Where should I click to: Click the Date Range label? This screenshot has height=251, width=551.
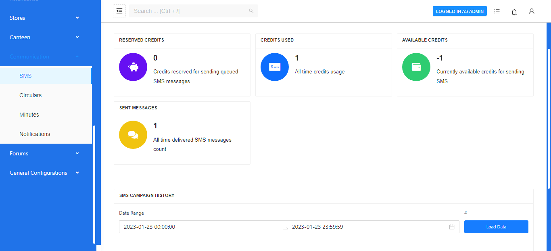(131, 213)
